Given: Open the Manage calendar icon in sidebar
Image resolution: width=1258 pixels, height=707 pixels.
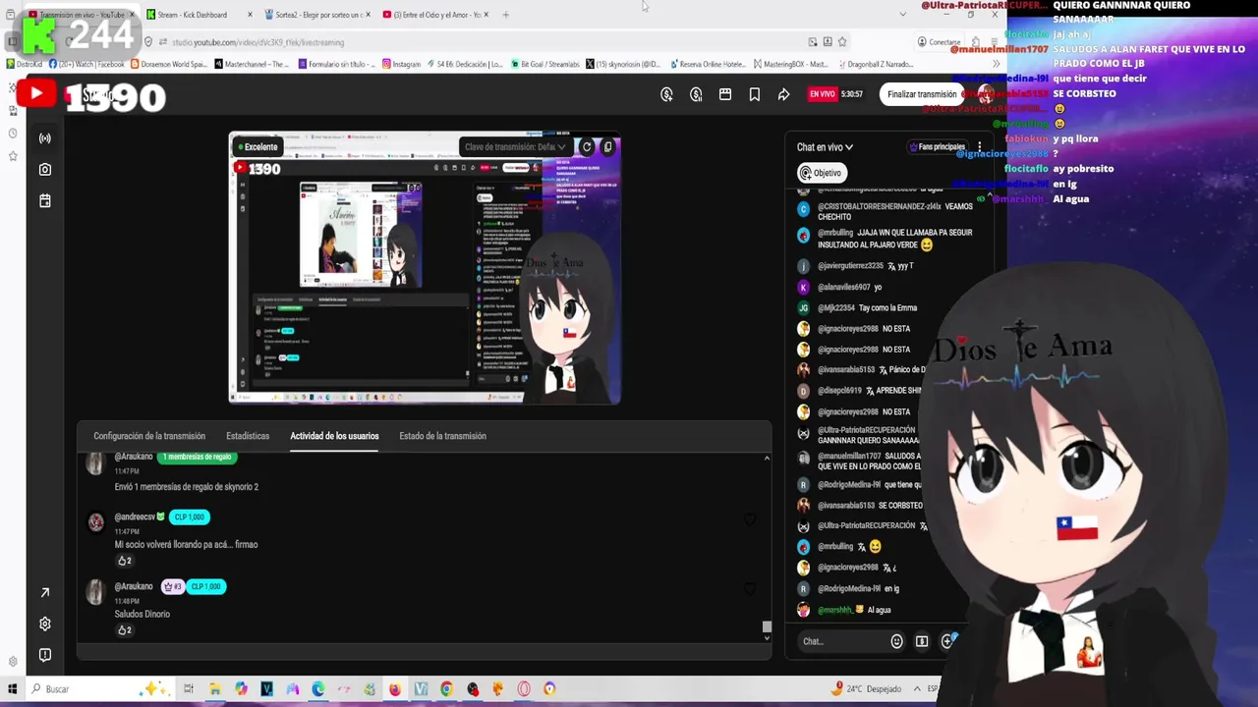Looking at the screenshot, I should click(44, 200).
